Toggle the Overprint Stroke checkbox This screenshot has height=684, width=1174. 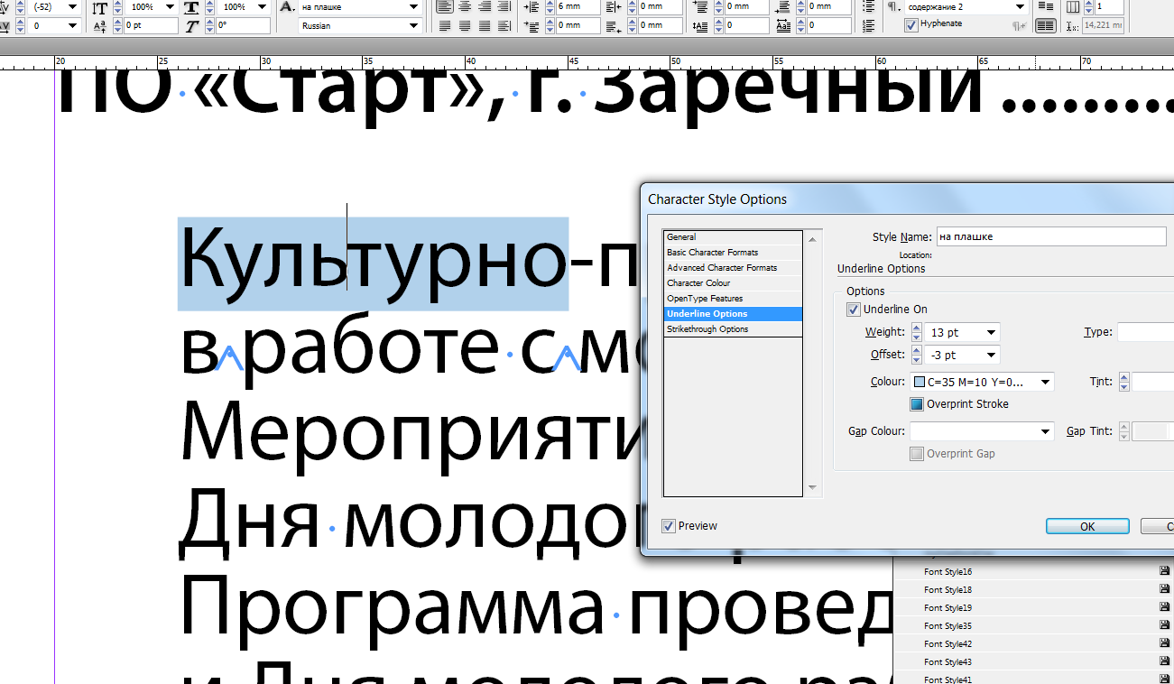[917, 404]
